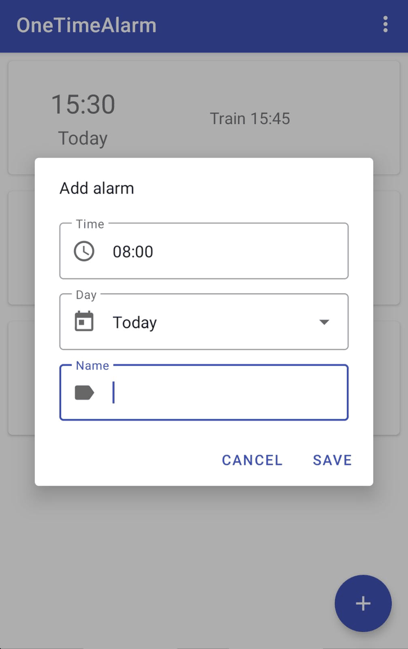Click the 15:30 alarm time
This screenshot has height=649, width=408.
(83, 105)
